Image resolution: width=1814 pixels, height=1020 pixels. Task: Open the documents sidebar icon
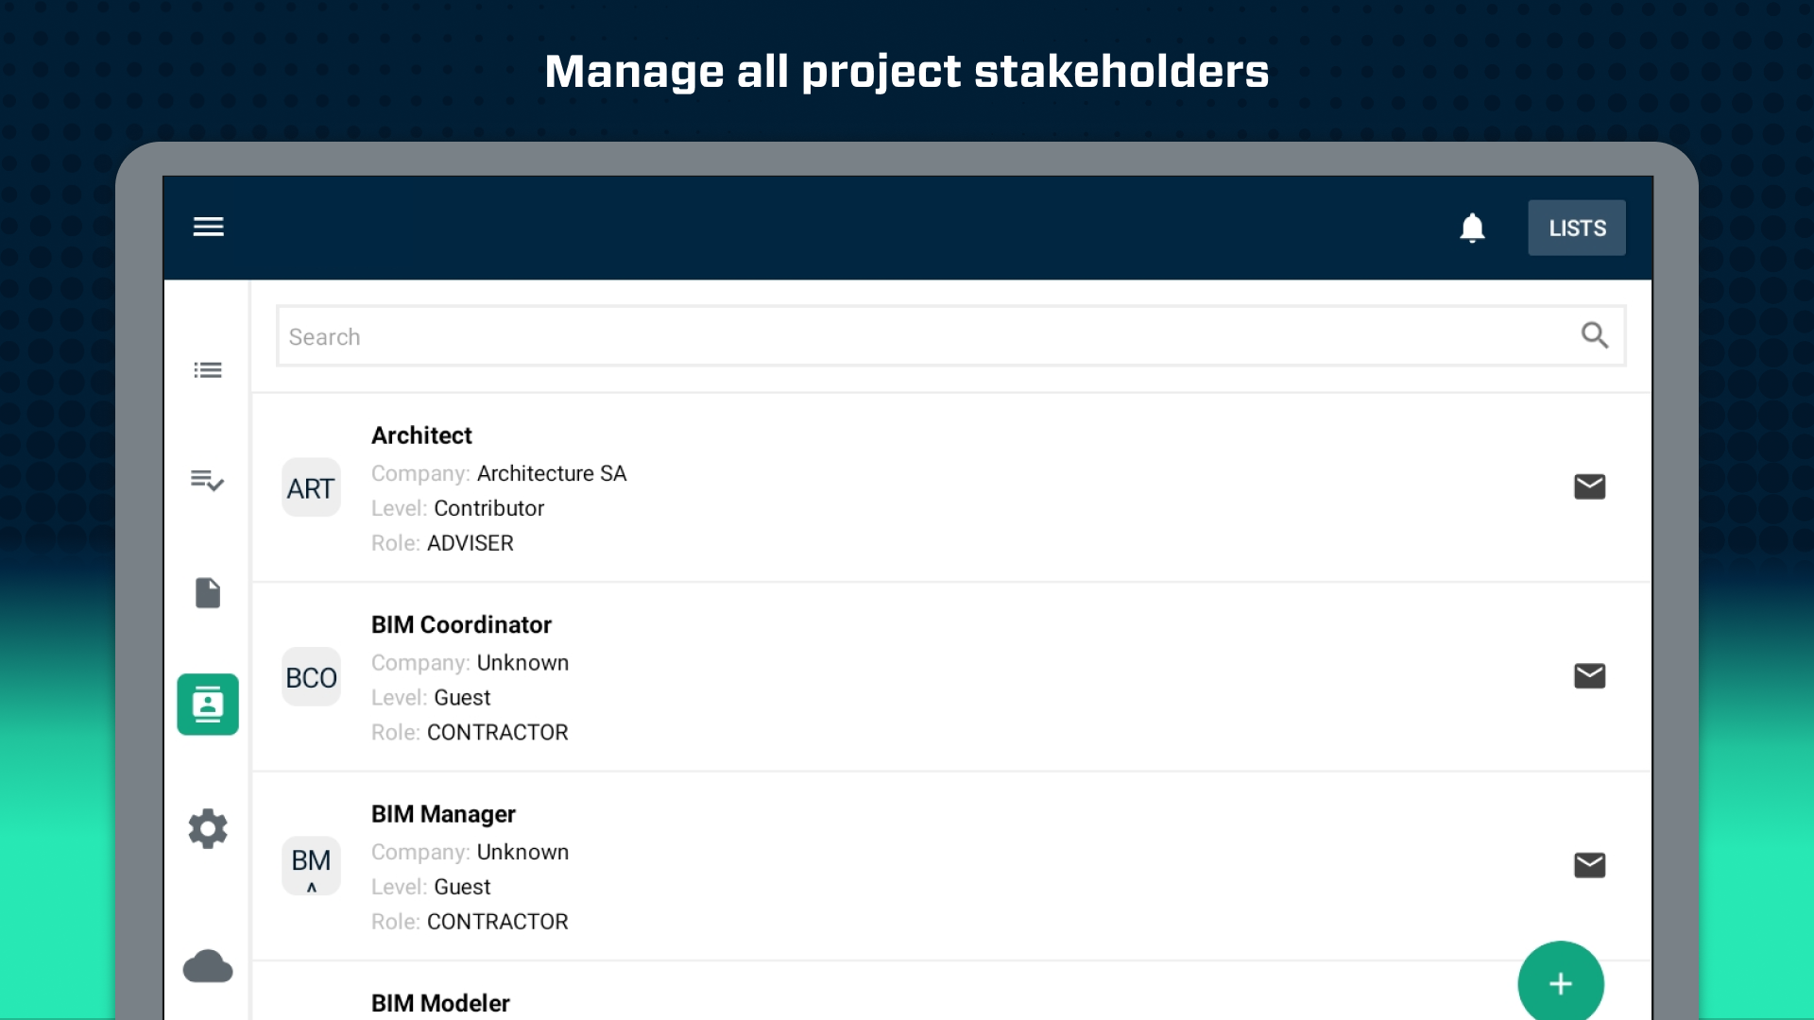pyautogui.click(x=208, y=593)
